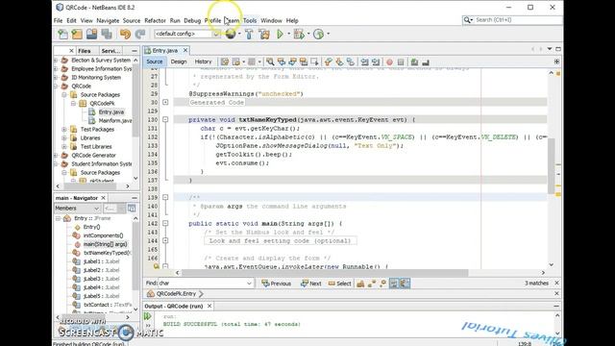This screenshot has width=615, height=346.
Task: Switch to the History view tab
Action: (x=203, y=62)
